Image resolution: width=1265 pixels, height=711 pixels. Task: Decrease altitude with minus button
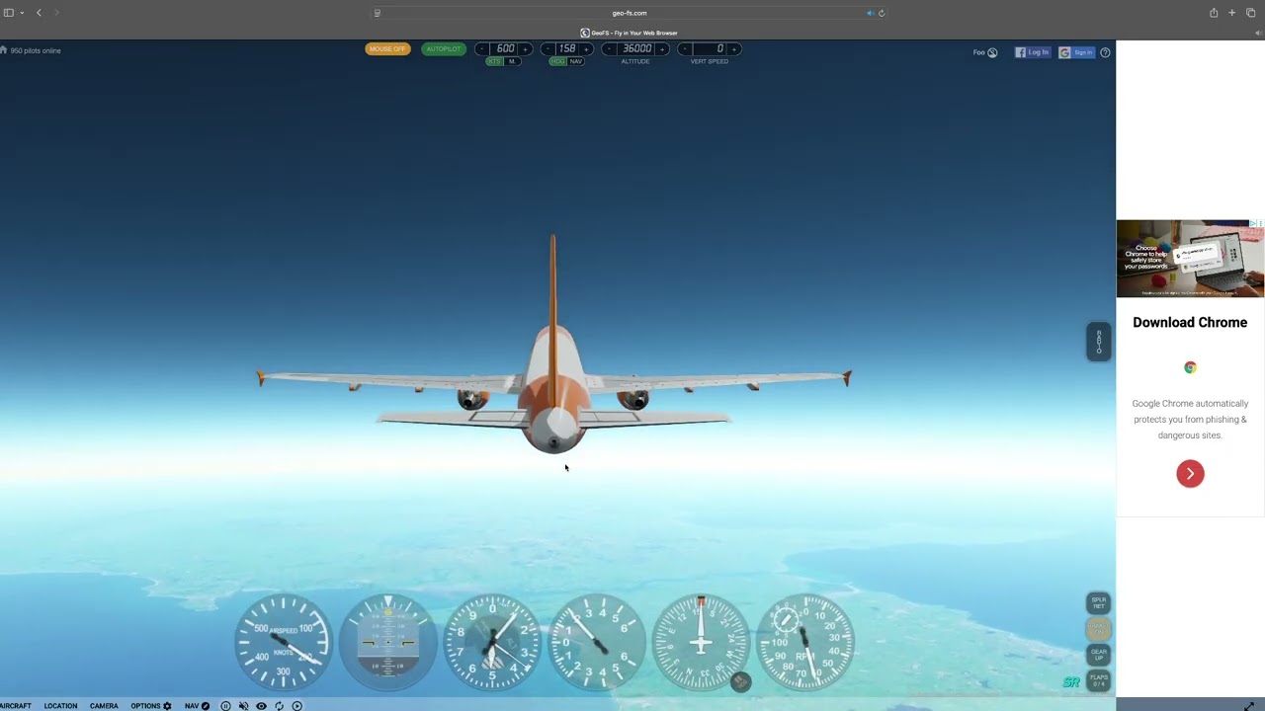pyautogui.click(x=608, y=48)
